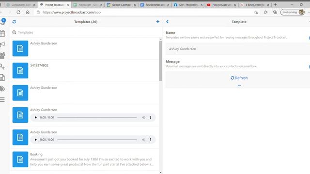Add a new template with plus icon

[x=158, y=21]
